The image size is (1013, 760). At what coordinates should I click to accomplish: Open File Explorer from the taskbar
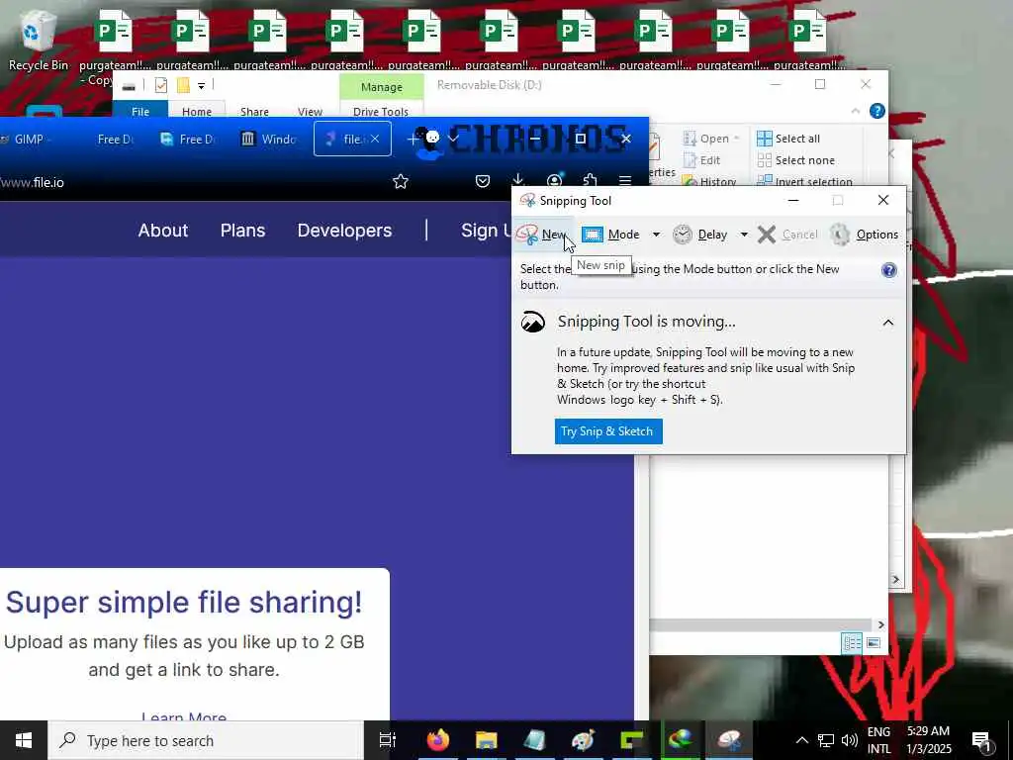pyautogui.click(x=487, y=740)
